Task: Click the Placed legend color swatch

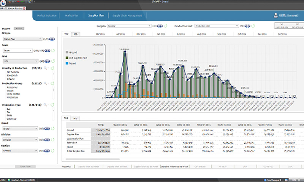Action: point(67,64)
